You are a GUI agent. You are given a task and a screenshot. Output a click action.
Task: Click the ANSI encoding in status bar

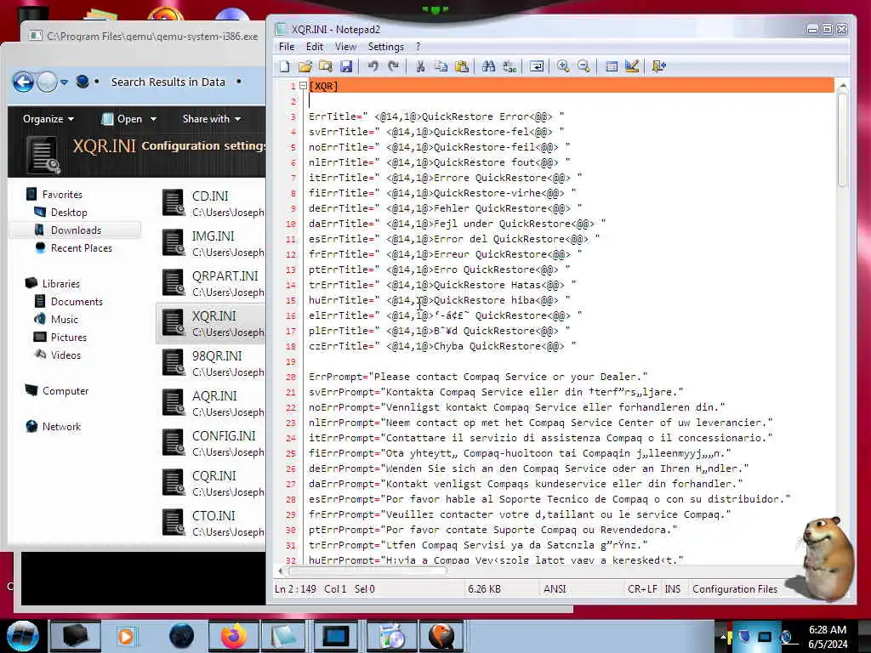point(555,588)
